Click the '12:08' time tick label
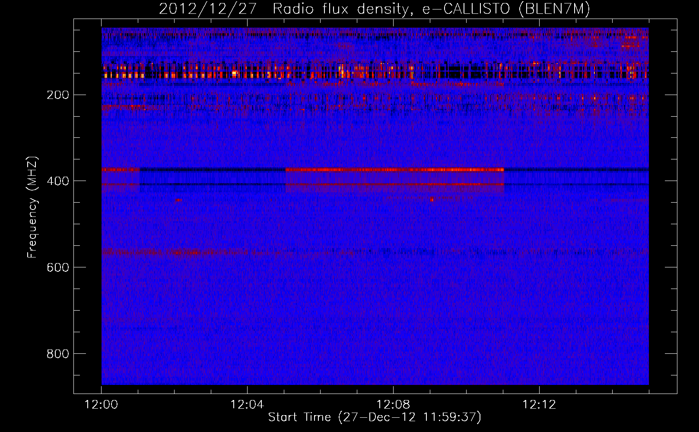This screenshot has width=699, height=432. click(393, 405)
